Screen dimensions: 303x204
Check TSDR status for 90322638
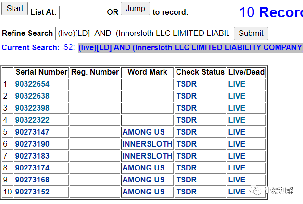(187, 96)
